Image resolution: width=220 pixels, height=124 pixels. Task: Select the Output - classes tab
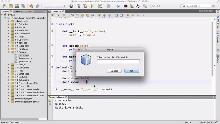click(x=56, y=97)
